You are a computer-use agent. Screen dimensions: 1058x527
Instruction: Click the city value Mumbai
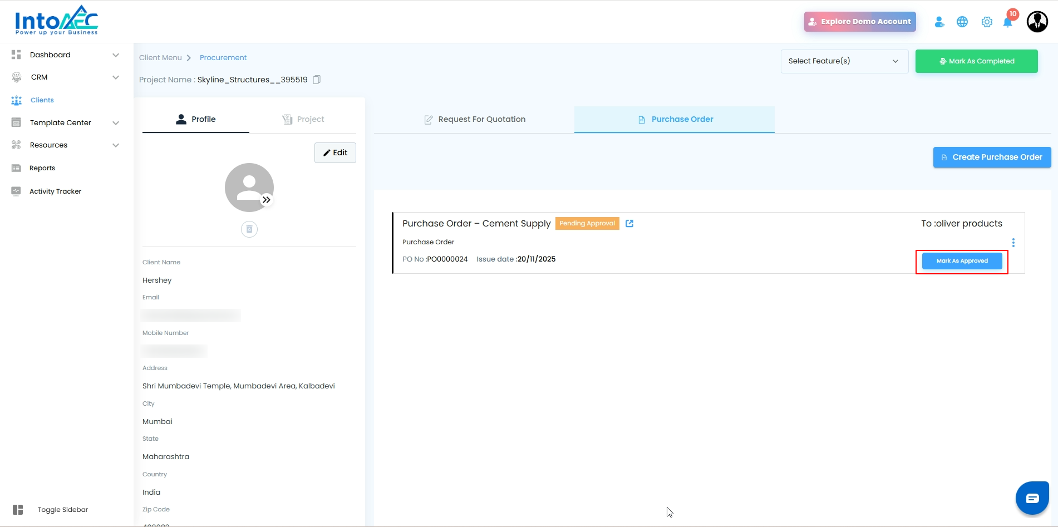point(158,422)
